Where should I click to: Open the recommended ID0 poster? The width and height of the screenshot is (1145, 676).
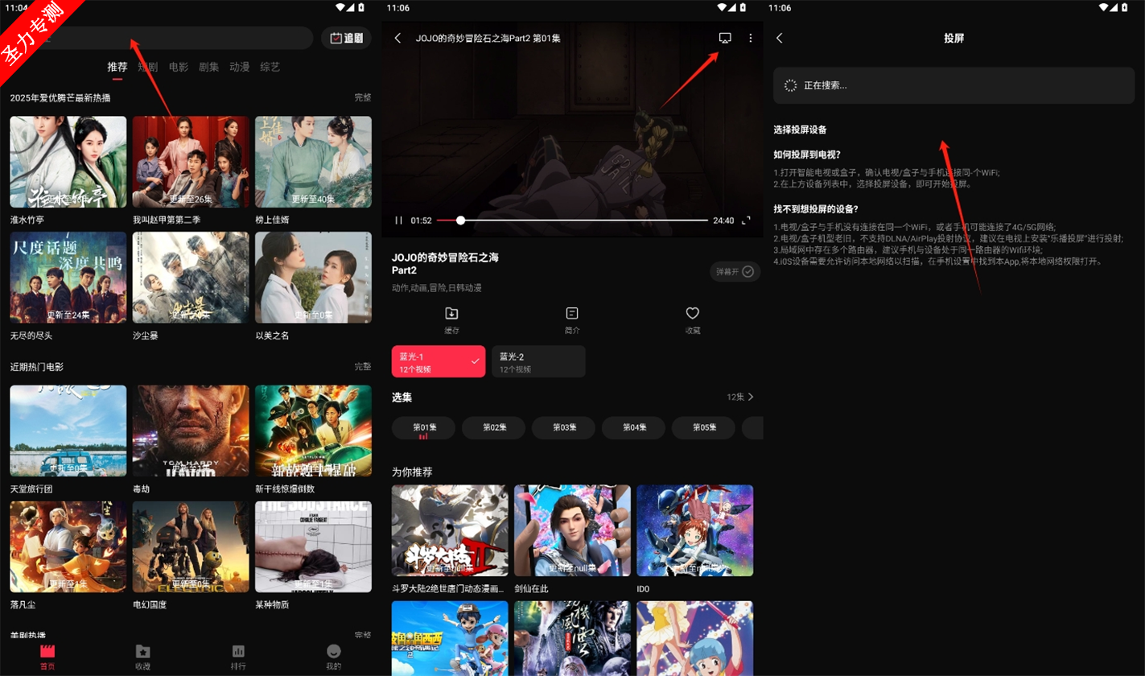coord(695,530)
